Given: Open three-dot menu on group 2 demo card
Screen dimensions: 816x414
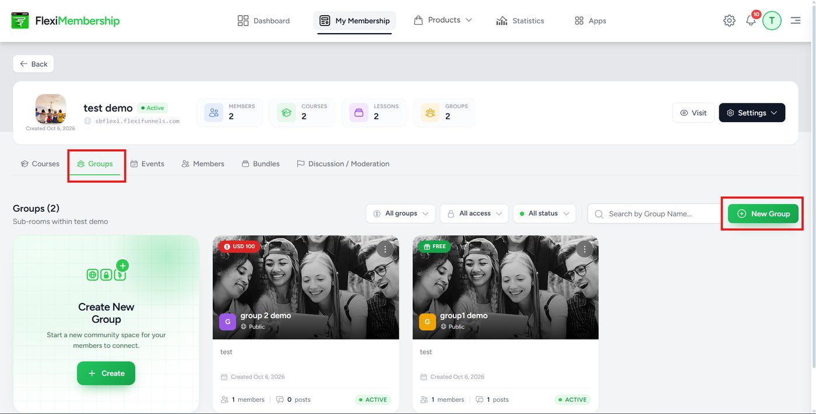Looking at the screenshot, I should [385, 249].
